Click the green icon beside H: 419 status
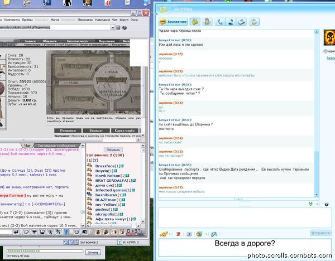This screenshot has width=335, height=261. point(119,242)
